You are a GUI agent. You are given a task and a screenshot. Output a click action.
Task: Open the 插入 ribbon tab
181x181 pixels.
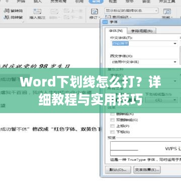click(x=38, y=1)
